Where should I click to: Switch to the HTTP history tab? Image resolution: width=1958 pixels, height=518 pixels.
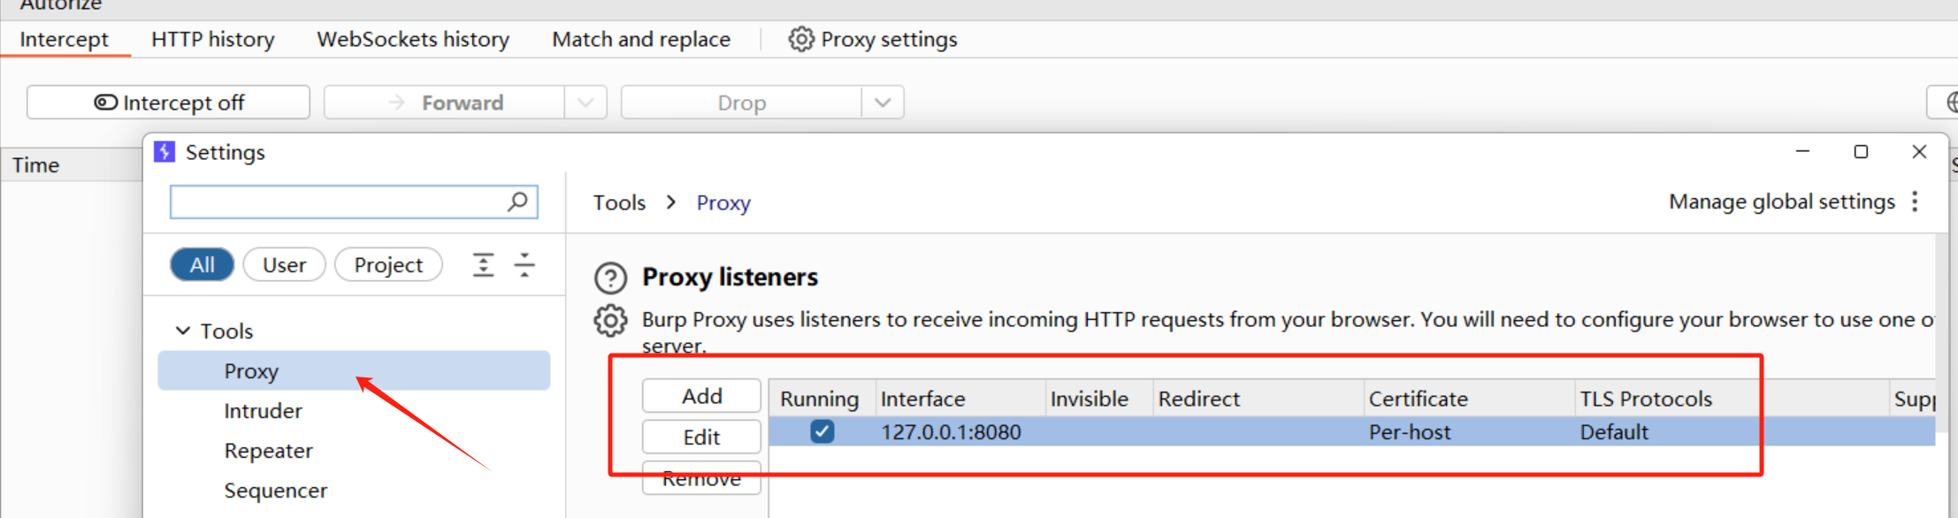pos(213,39)
